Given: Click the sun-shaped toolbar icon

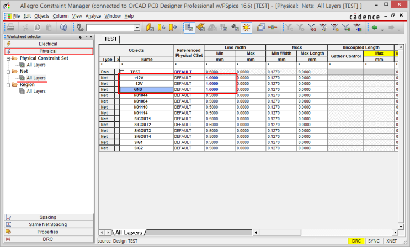Looking at the screenshot, I should point(247,27).
